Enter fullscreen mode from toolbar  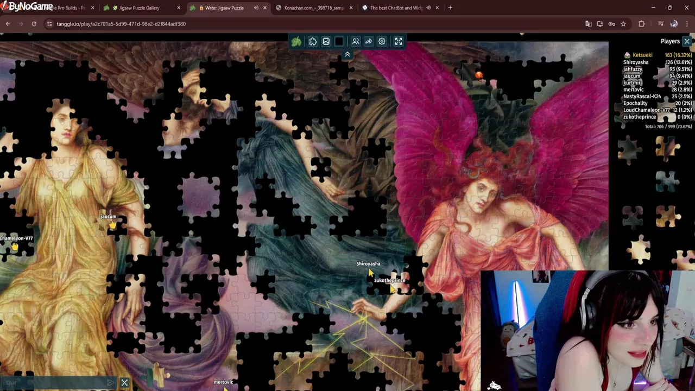tap(399, 41)
